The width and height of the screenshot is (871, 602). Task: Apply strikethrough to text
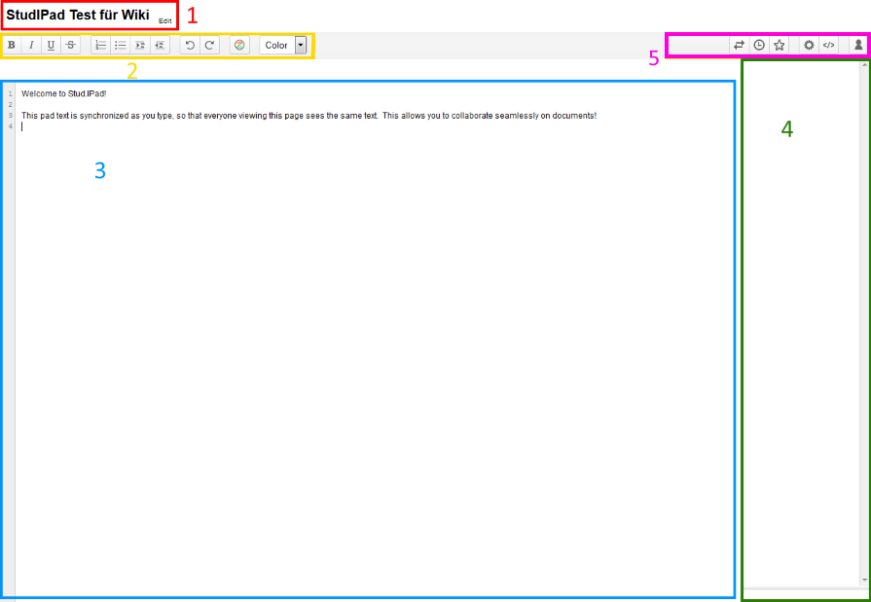point(70,45)
